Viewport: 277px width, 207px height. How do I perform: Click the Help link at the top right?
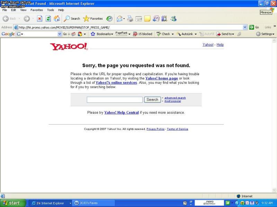(x=220, y=45)
